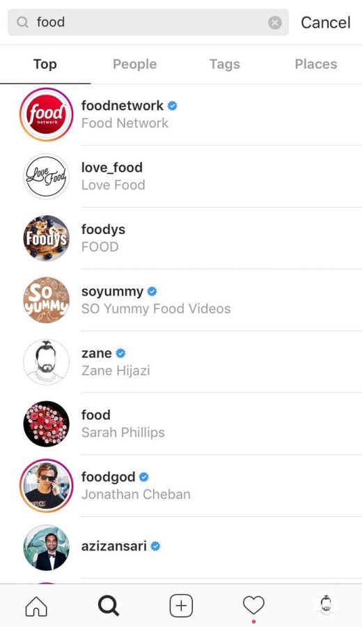Open the foodnetwork profile picture
This screenshot has height=627, width=362.
pyautogui.click(x=47, y=114)
